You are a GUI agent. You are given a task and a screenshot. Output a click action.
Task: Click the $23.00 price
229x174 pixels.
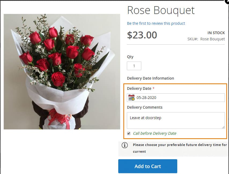click(142, 35)
